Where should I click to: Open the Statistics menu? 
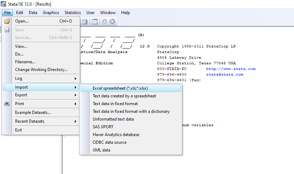click(73, 13)
